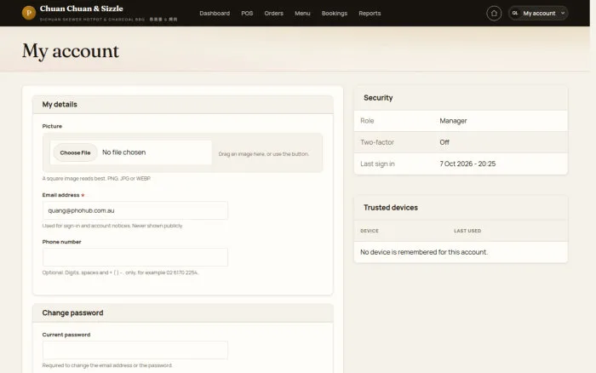
Task: Click the square image format hint
Action: pyautogui.click(x=96, y=178)
